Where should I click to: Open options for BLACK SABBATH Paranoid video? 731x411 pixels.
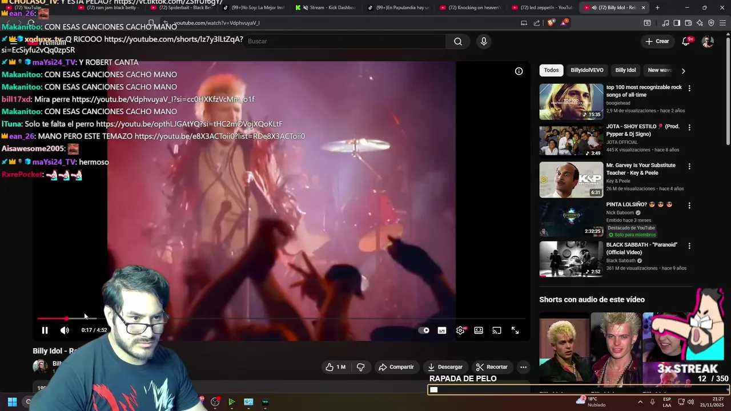689,245
